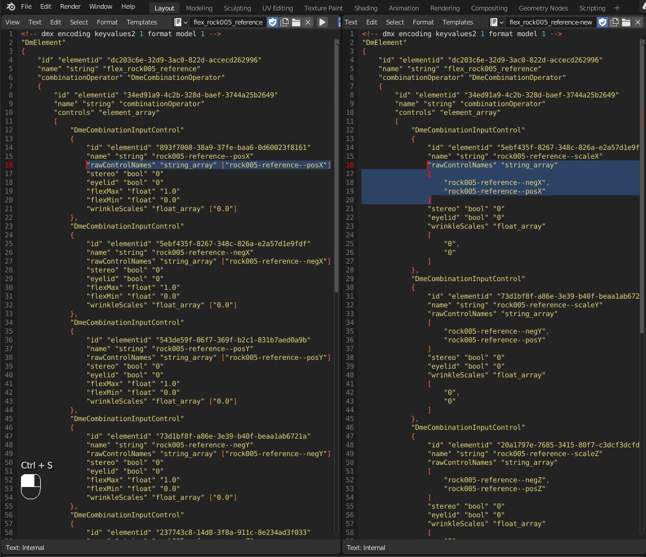Expand left editor sidebar arrow
646x557 pixels.
[338, 41]
